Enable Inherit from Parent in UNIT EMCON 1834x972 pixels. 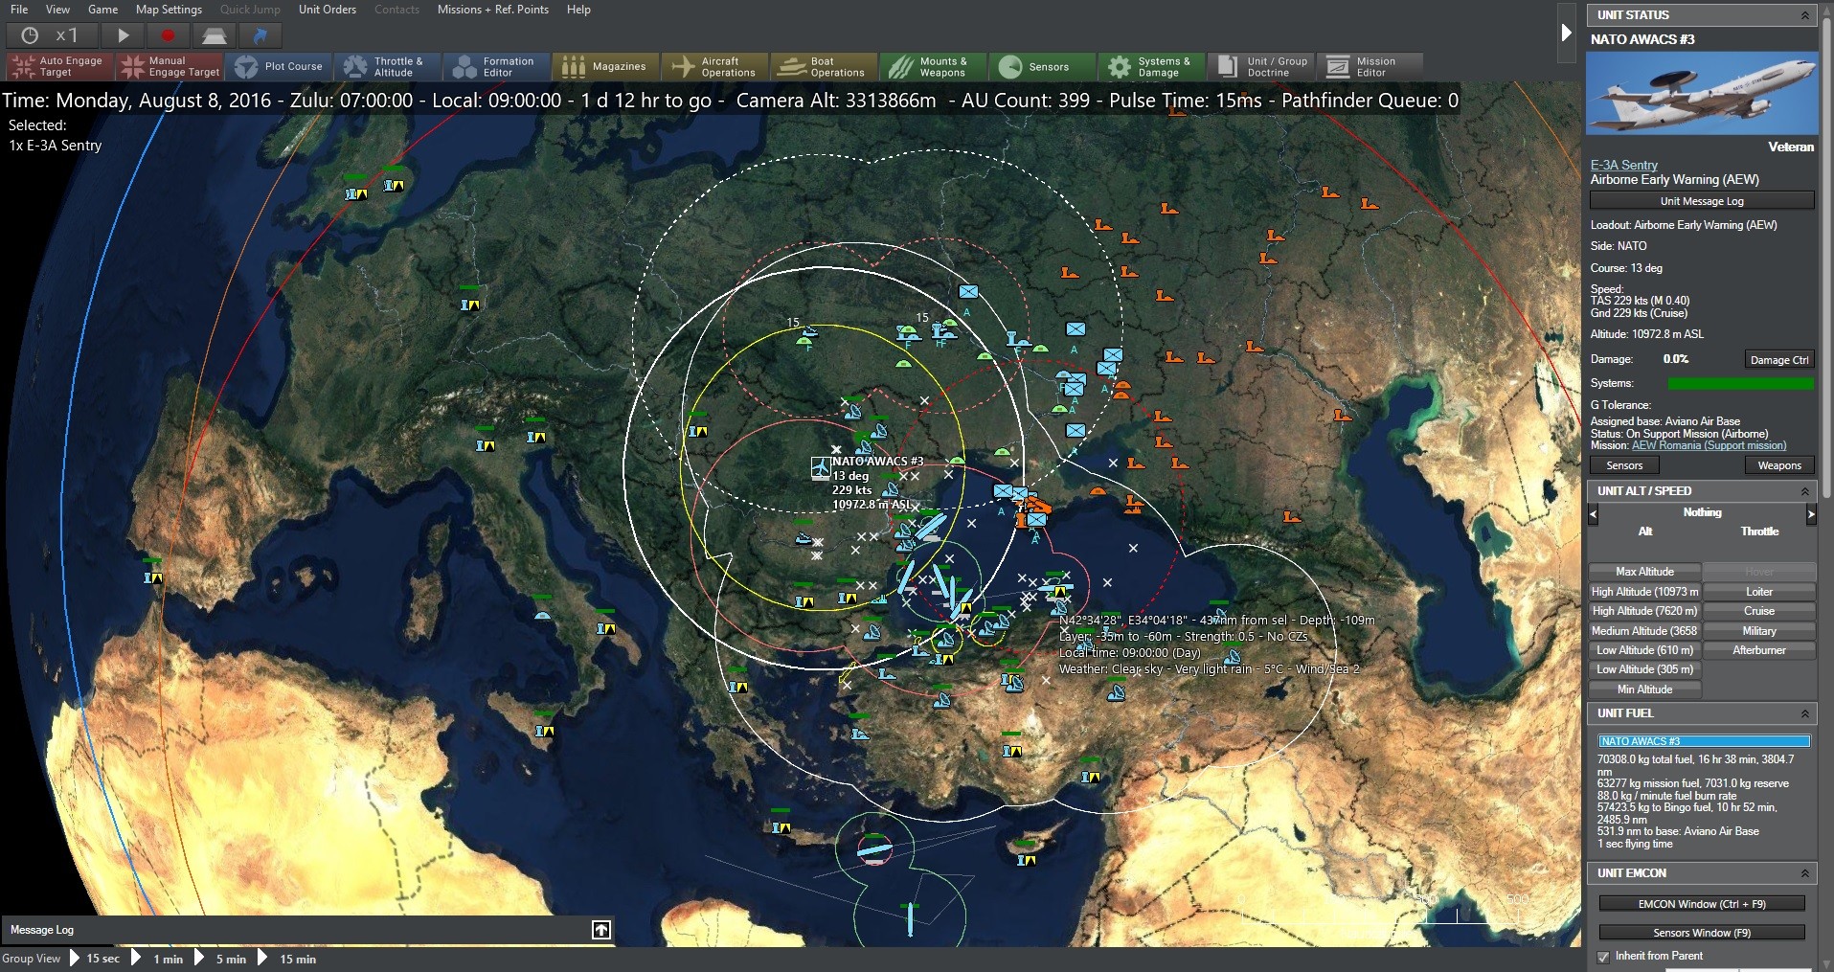tap(1604, 956)
